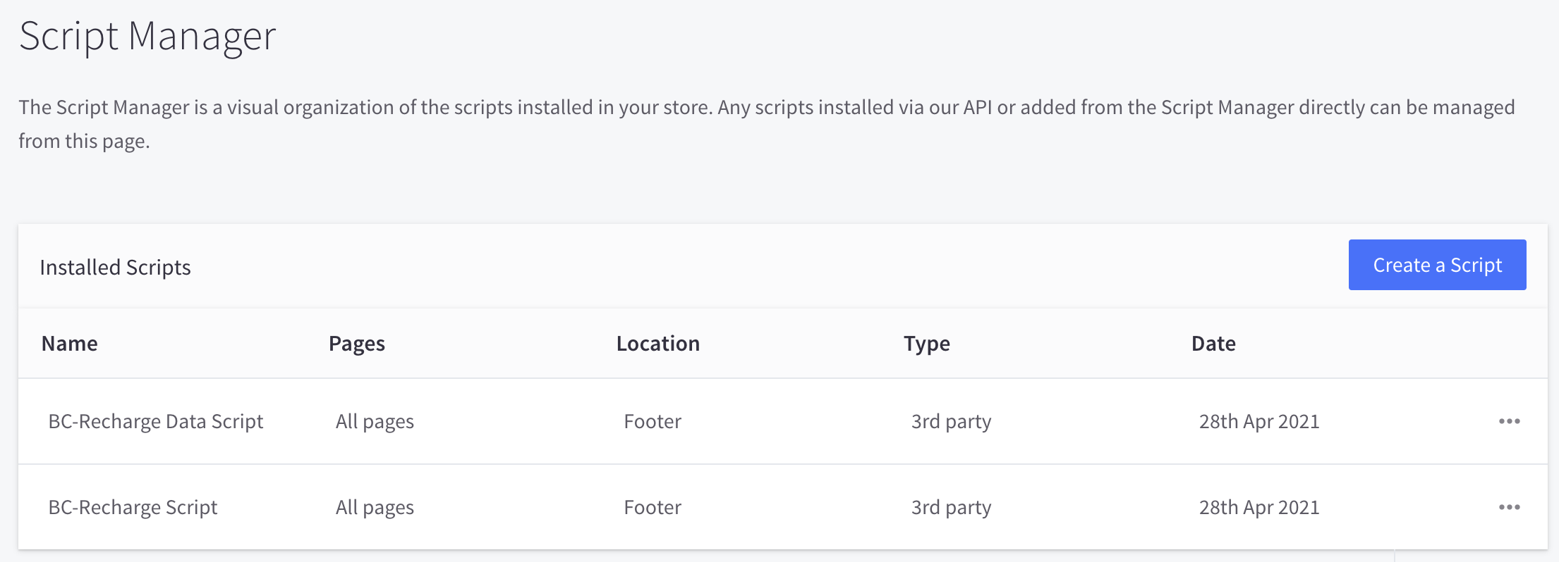Click 3rd party in BC-Recharge Data Script row
Viewport: 1559px width, 562px height.
[x=951, y=421]
